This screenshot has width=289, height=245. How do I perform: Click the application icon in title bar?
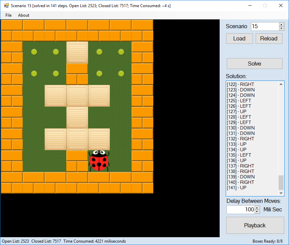pos(6,6)
